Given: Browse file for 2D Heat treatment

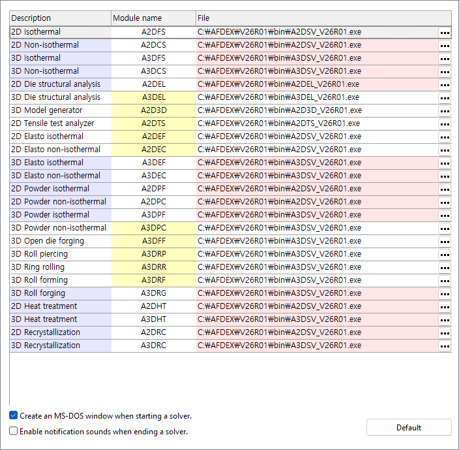Looking at the screenshot, I should pos(445,306).
